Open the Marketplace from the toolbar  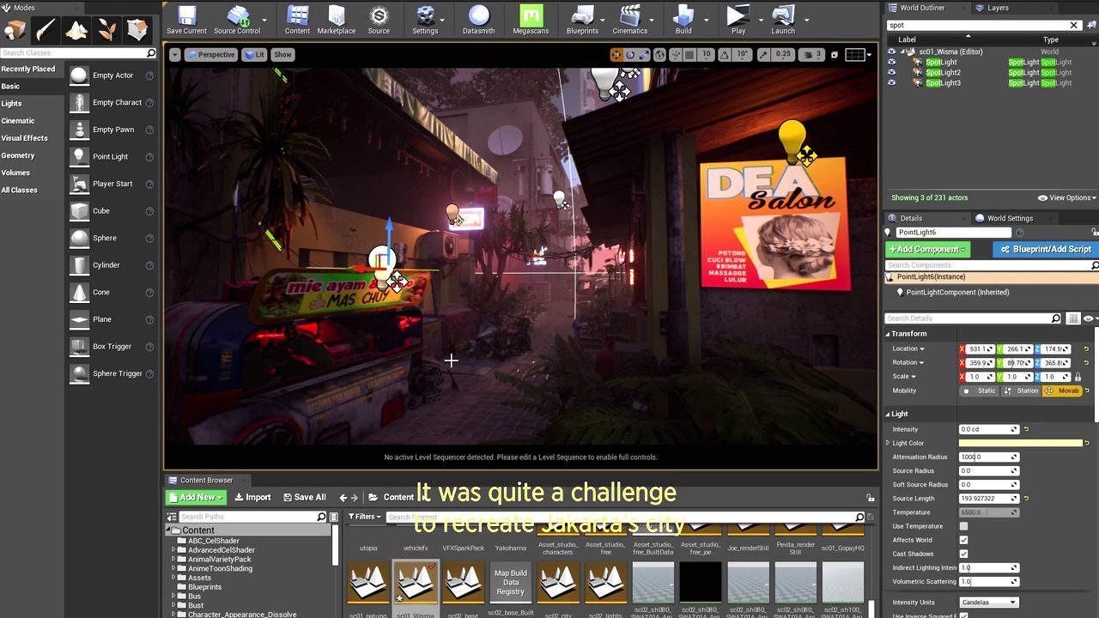pos(336,19)
